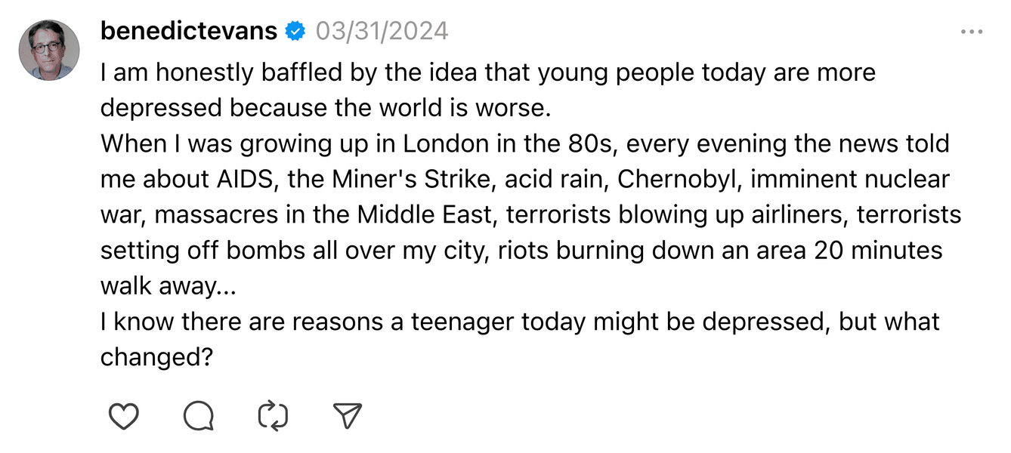Click the final word "changed?"

point(155,356)
